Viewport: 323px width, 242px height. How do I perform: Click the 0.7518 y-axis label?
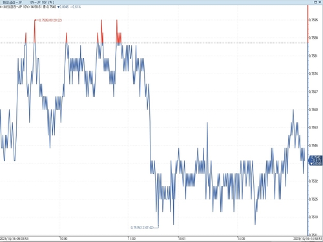point(313,217)
